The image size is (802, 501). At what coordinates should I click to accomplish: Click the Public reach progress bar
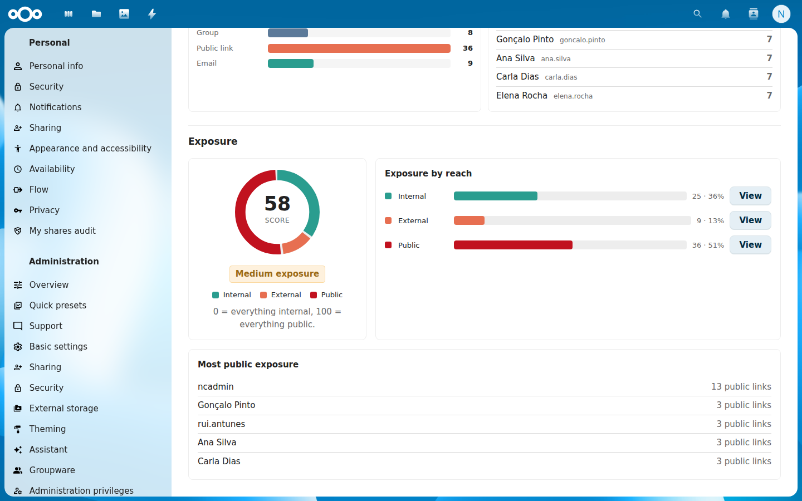[x=570, y=245]
